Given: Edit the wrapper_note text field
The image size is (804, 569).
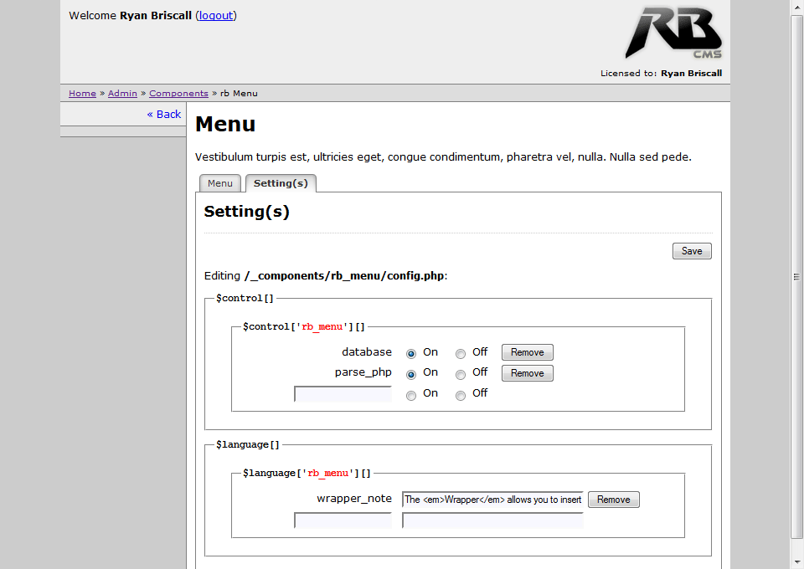Looking at the screenshot, I should (x=492, y=500).
